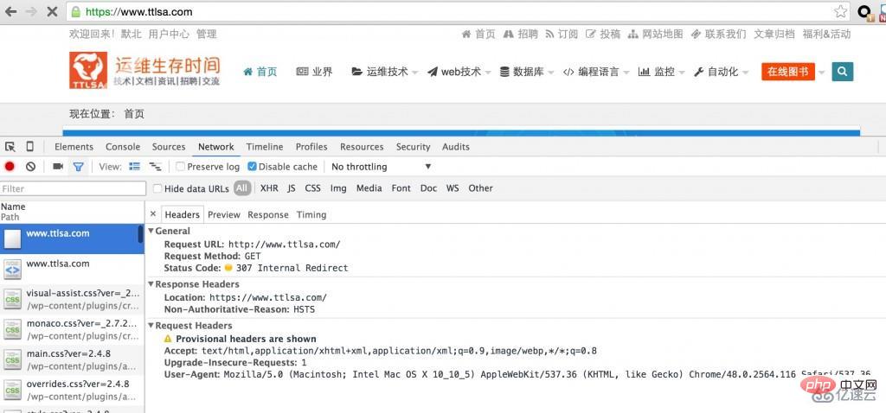Switch to Console tab
Image resolution: width=886 pixels, height=413 pixels.
123,147
